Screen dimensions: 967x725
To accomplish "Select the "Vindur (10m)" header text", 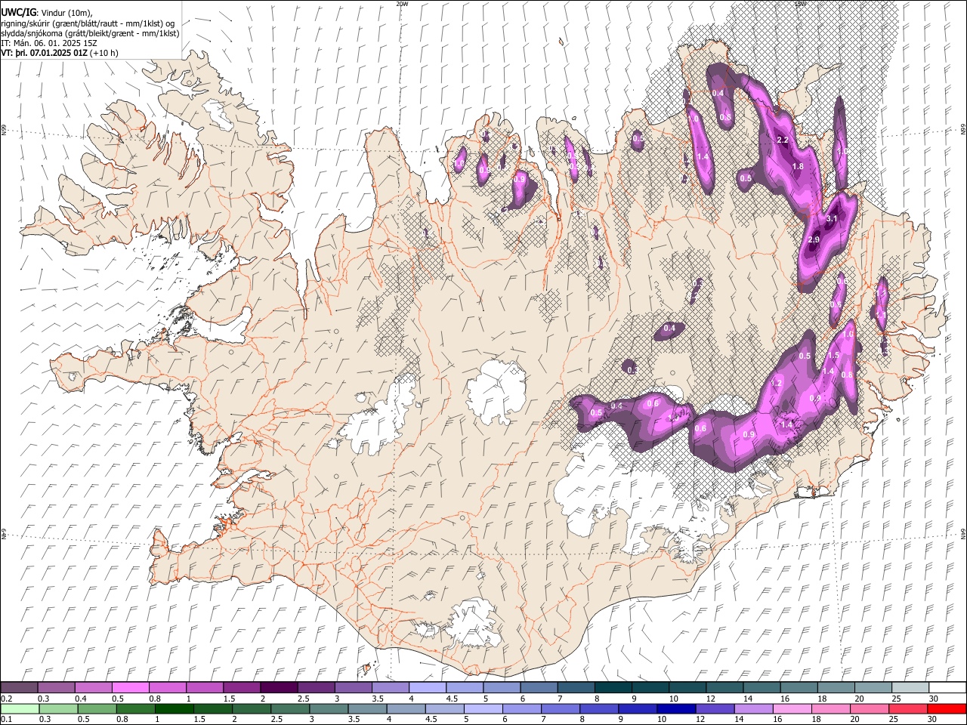I will tap(66, 13).
